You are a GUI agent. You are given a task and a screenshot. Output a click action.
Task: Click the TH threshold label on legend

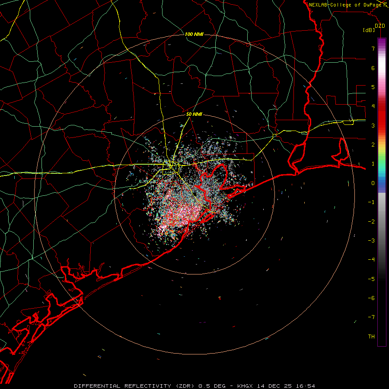pyautogui.click(x=371, y=337)
